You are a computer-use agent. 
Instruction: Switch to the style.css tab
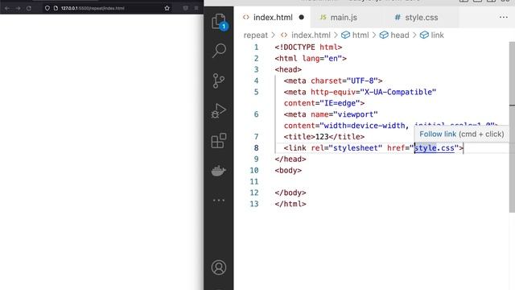coord(422,18)
